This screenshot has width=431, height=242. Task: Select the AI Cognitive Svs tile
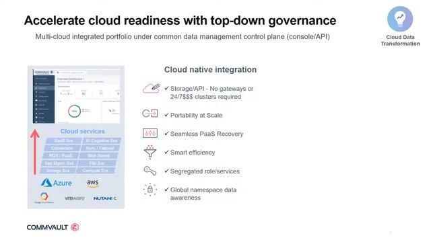[x=102, y=140]
